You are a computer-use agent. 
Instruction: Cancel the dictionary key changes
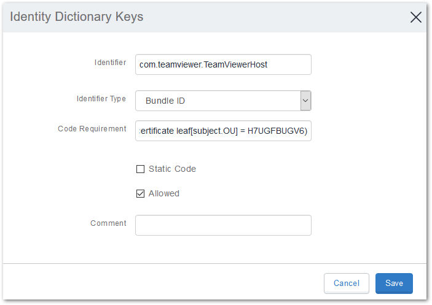click(347, 284)
